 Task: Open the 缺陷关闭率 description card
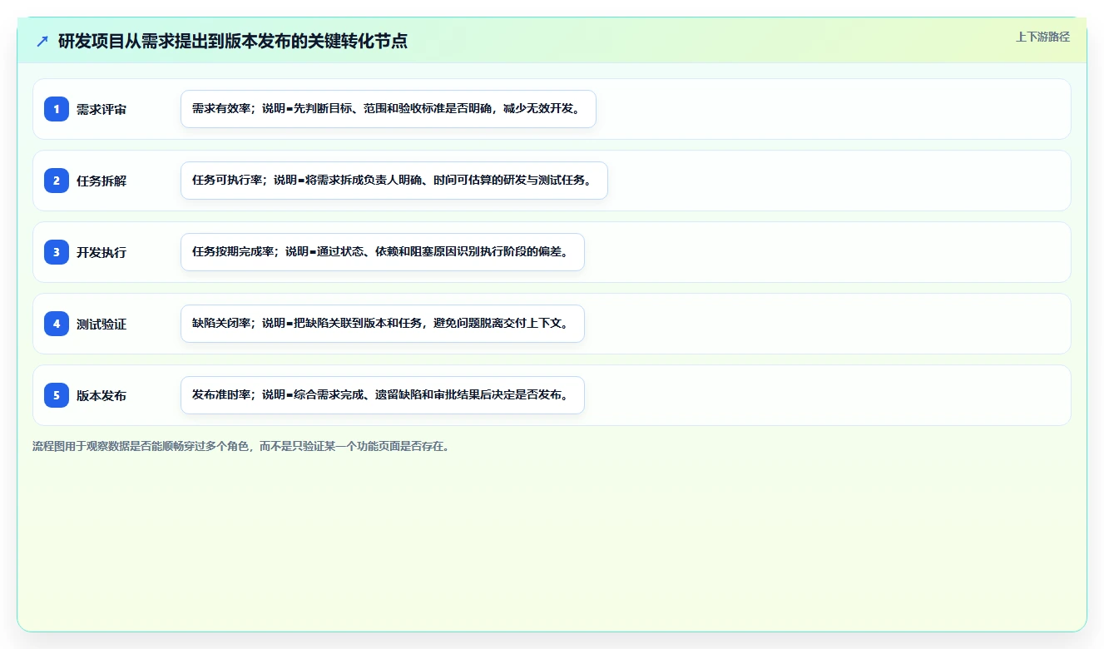coord(383,324)
